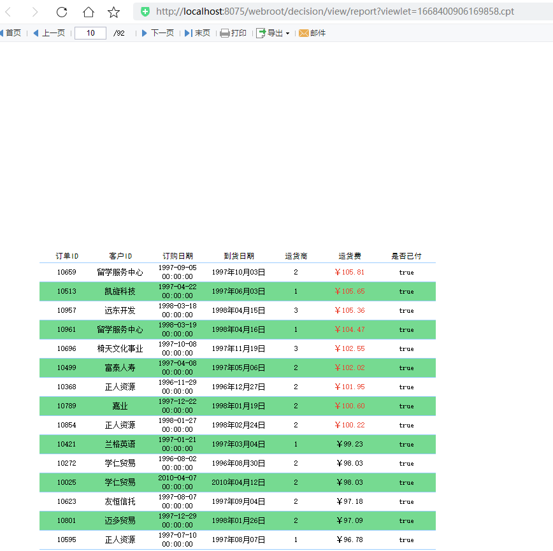Select order ID 10368 cell
Screen dimensions: 553x551
(x=67, y=387)
